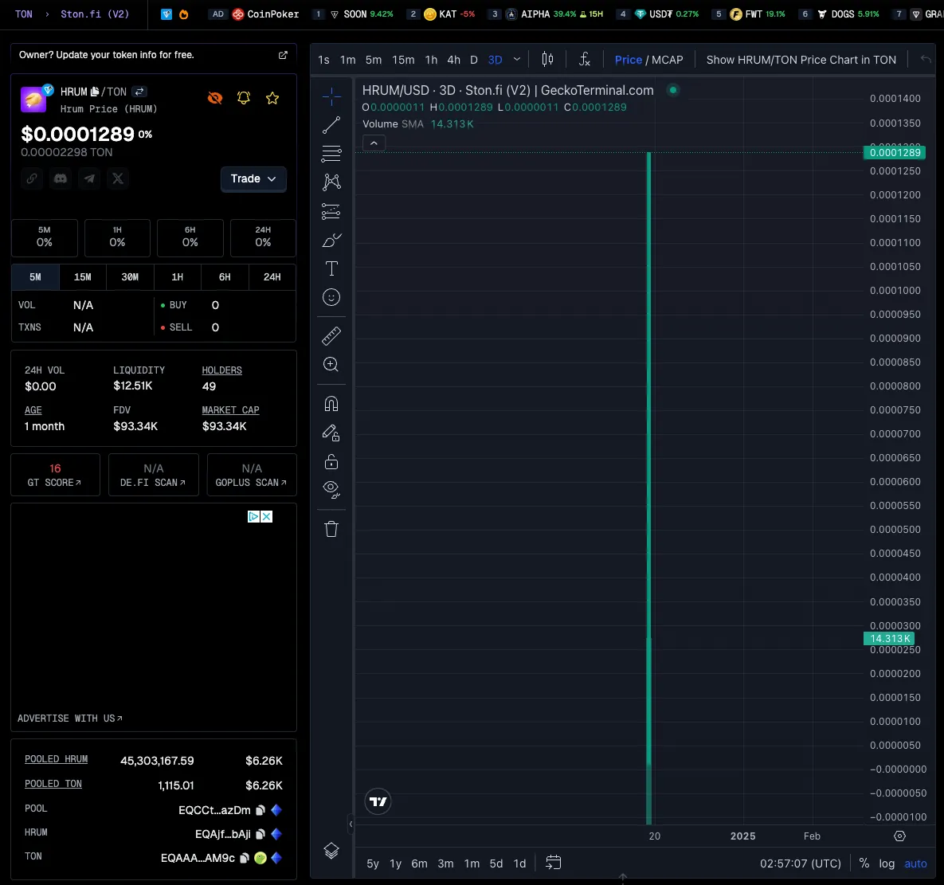Choose the text annotation tool

pos(331,268)
